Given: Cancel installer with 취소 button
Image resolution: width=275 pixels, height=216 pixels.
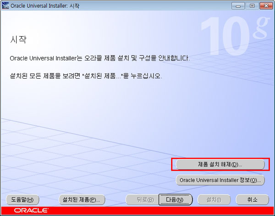Looking at the screenshot, I should (252, 200).
